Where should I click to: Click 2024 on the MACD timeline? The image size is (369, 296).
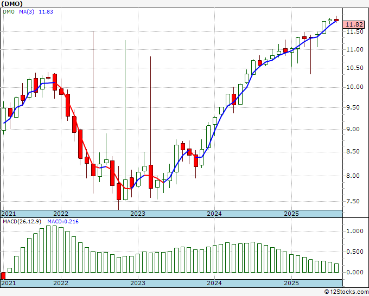click(x=214, y=283)
